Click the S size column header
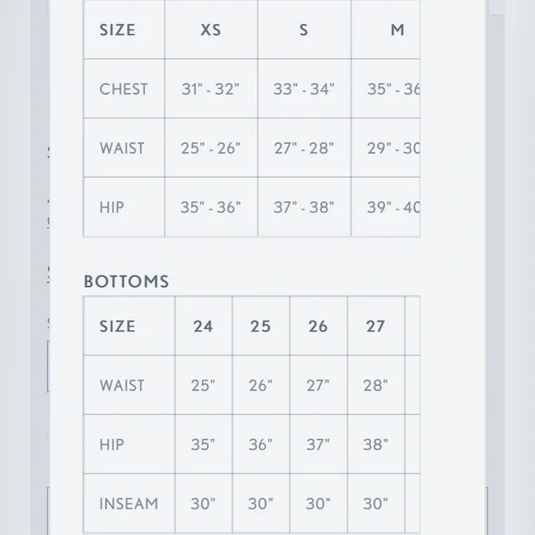The height and width of the screenshot is (535, 535). tap(303, 30)
